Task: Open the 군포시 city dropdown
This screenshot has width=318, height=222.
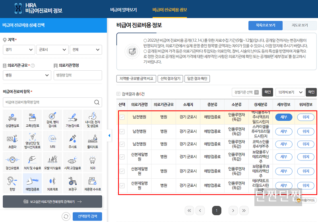Action: point(52,50)
